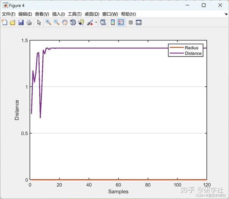The height and width of the screenshot is (199, 229).
Task: Toggle the Edit Plot arrow tool
Action: [x=39, y=23]
